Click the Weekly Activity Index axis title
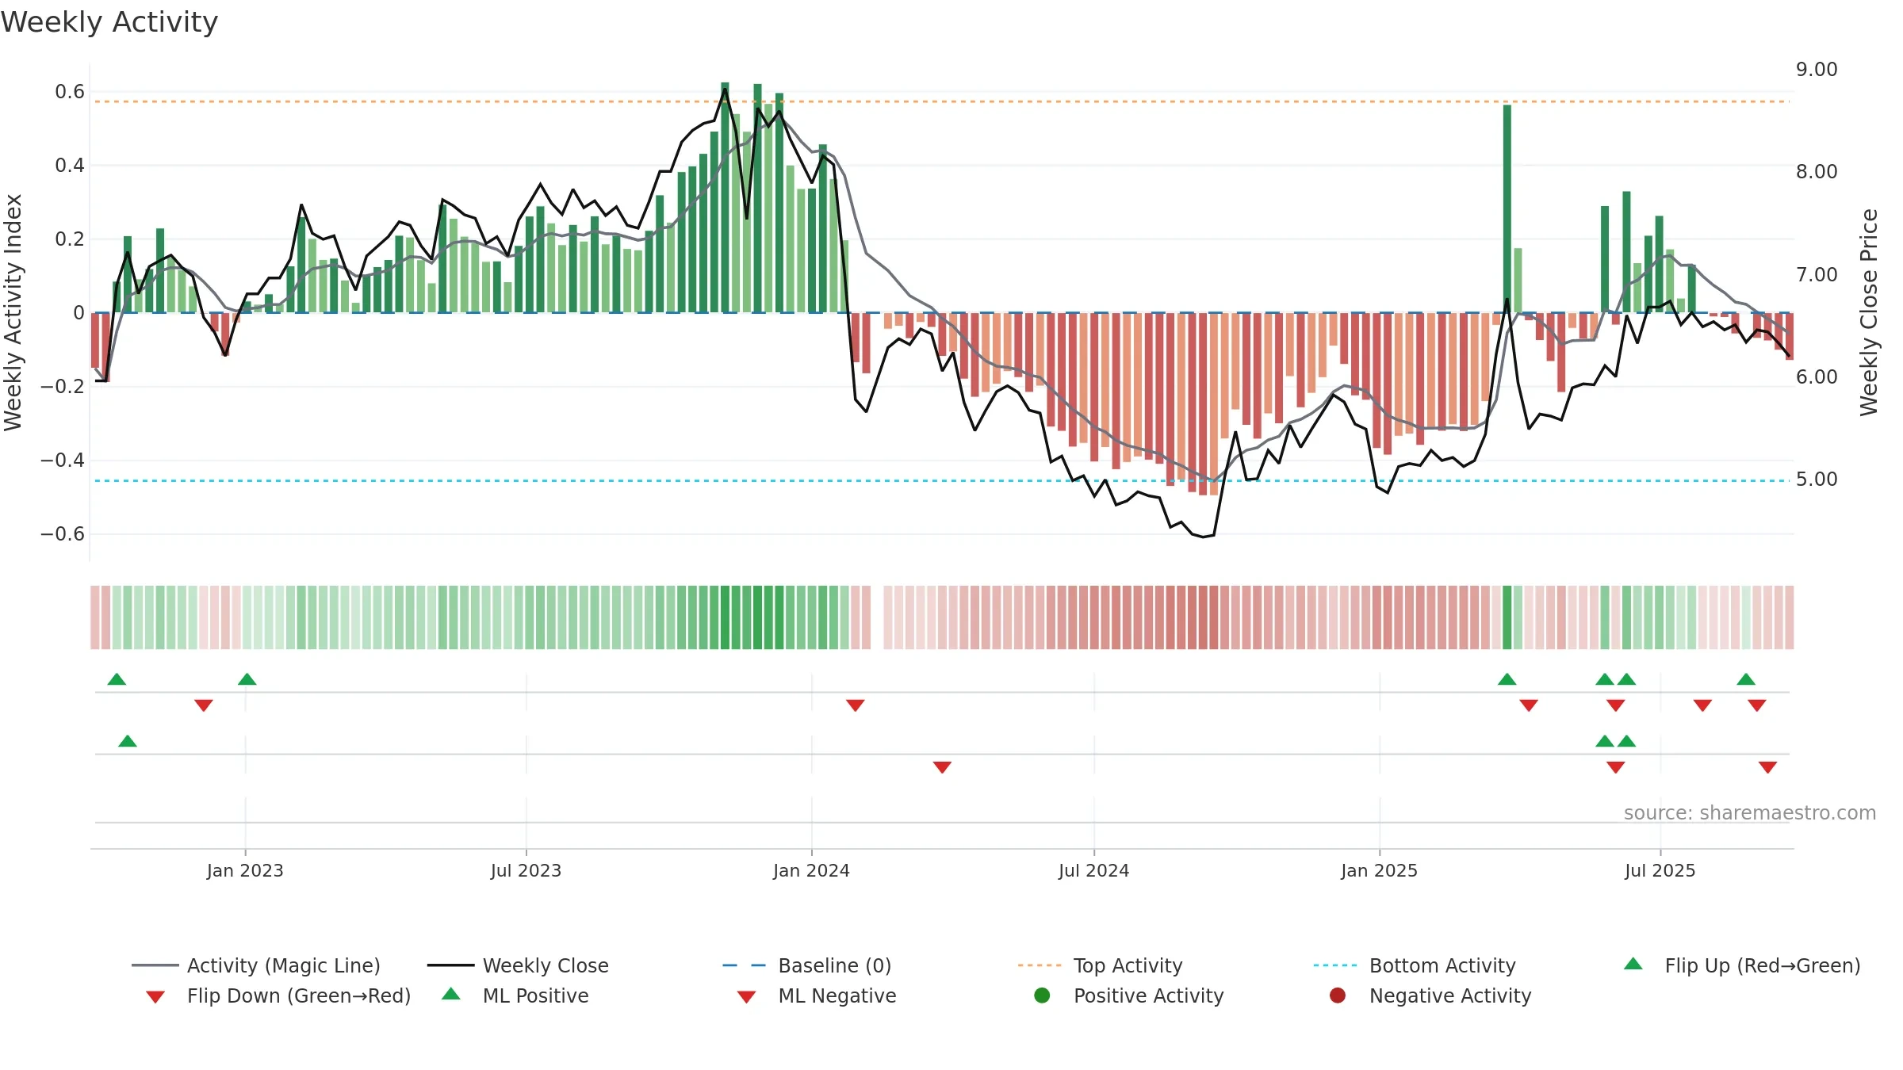This screenshot has width=1903, height=1070. coord(13,312)
